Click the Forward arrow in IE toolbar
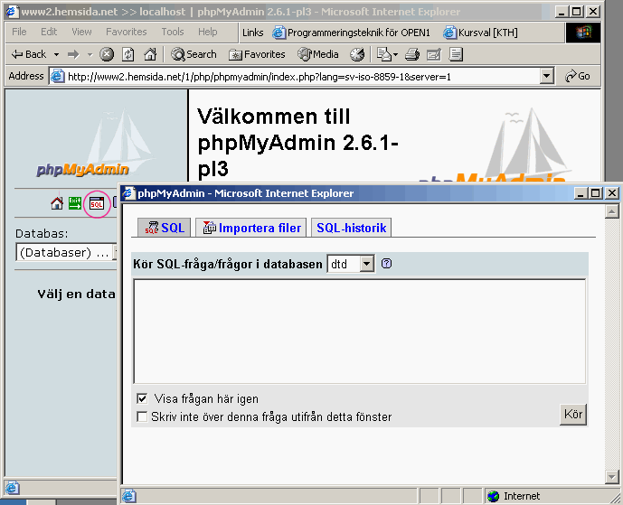Screen dimensions: 623x505 73,54
